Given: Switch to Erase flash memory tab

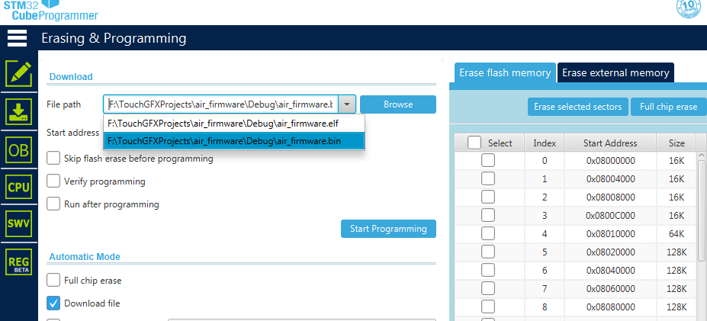Looking at the screenshot, I should [505, 72].
